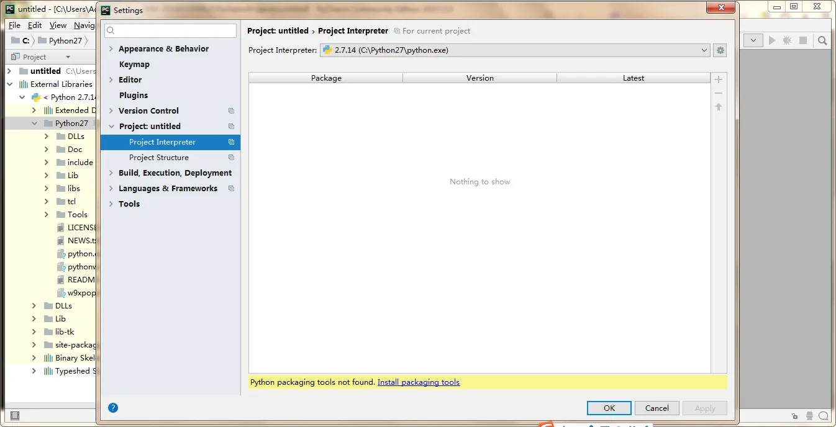836x427 pixels.
Task: Expand the Version Control settings group
Action: (x=111, y=111)
